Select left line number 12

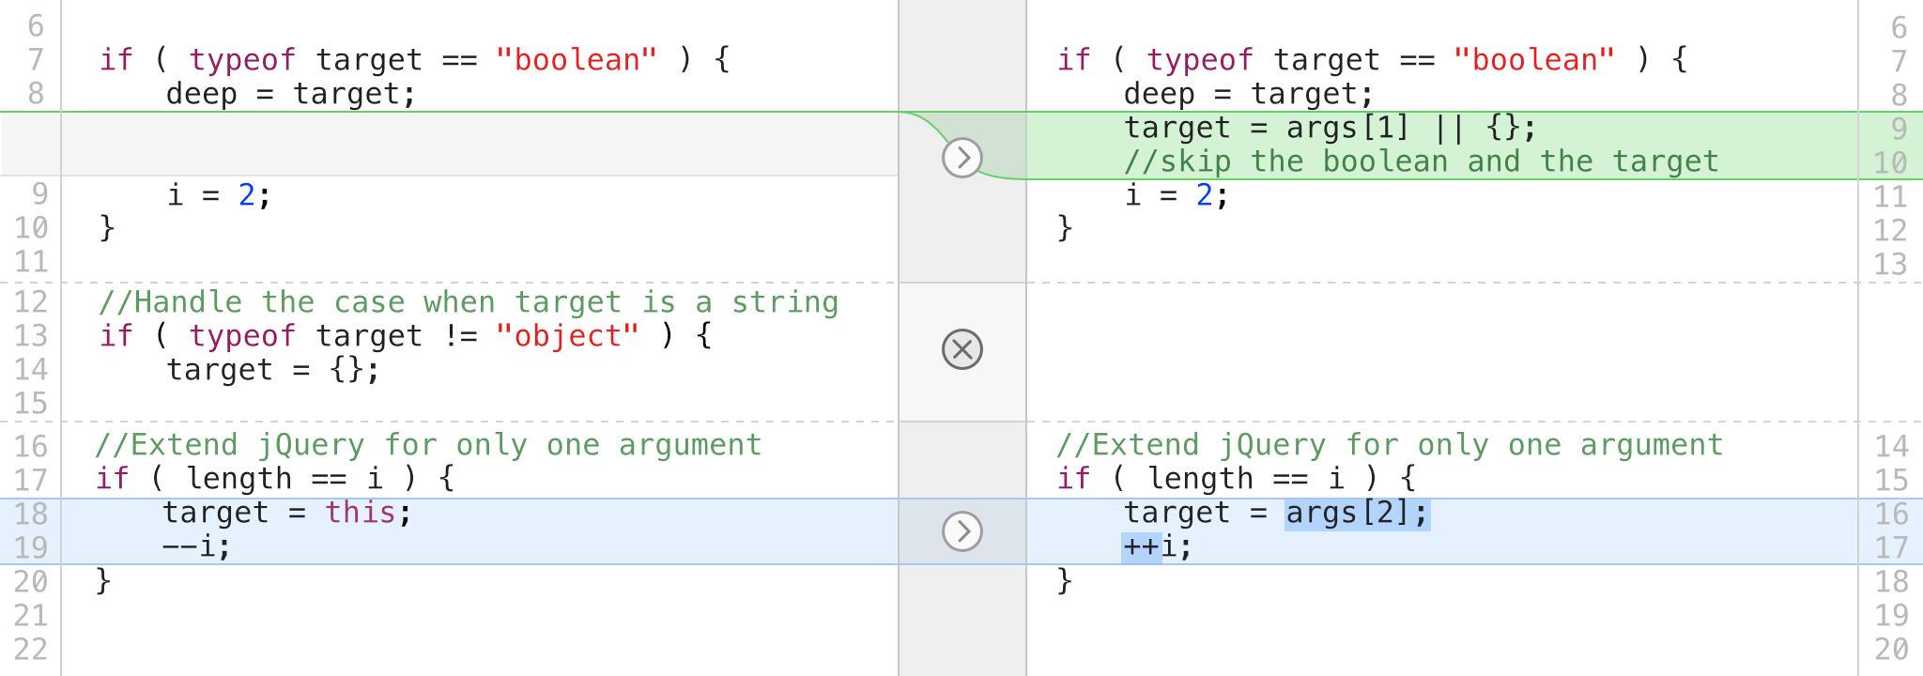tap(31, 302)
